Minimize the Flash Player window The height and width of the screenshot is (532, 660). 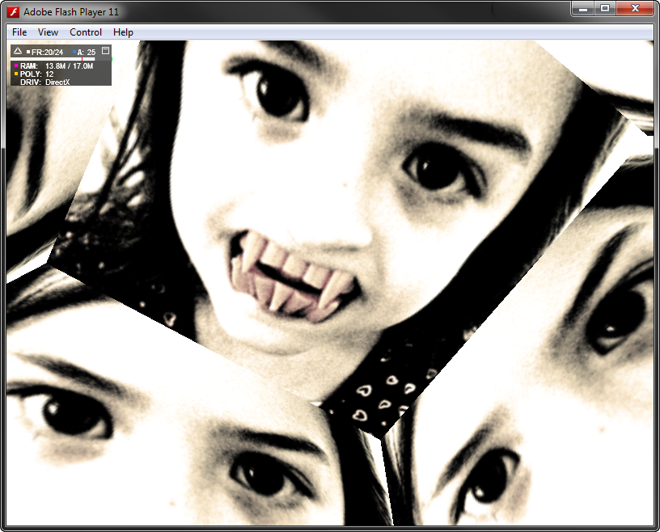pos(583,8)
